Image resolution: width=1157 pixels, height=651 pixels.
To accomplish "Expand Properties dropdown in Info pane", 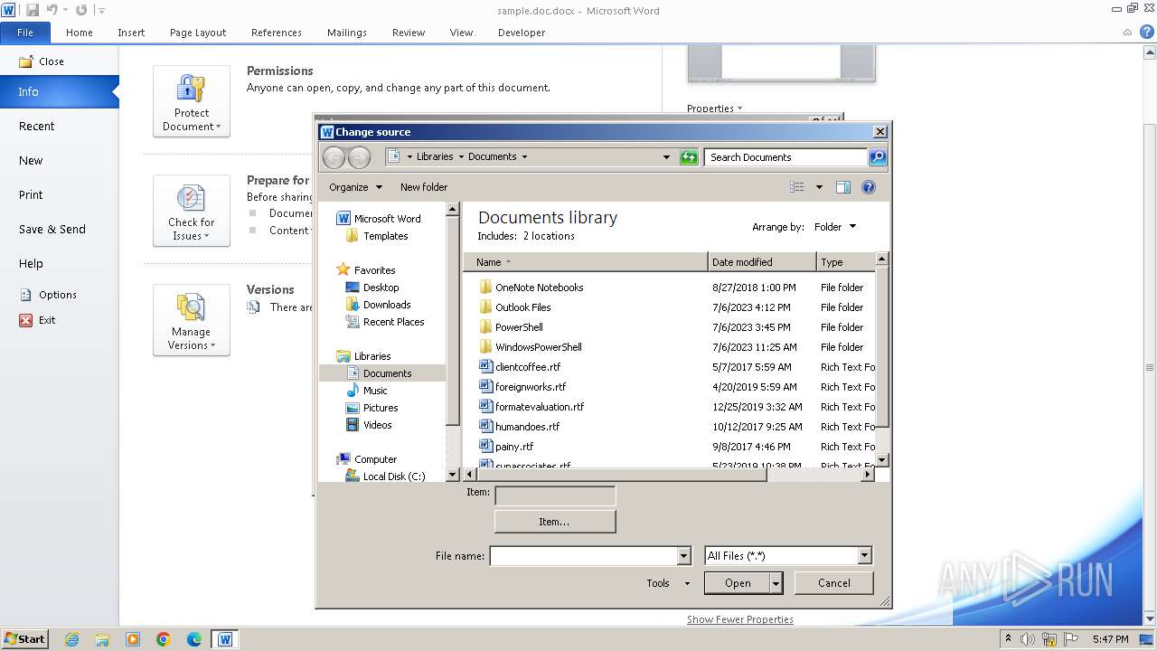I will [x=714, y=108].
